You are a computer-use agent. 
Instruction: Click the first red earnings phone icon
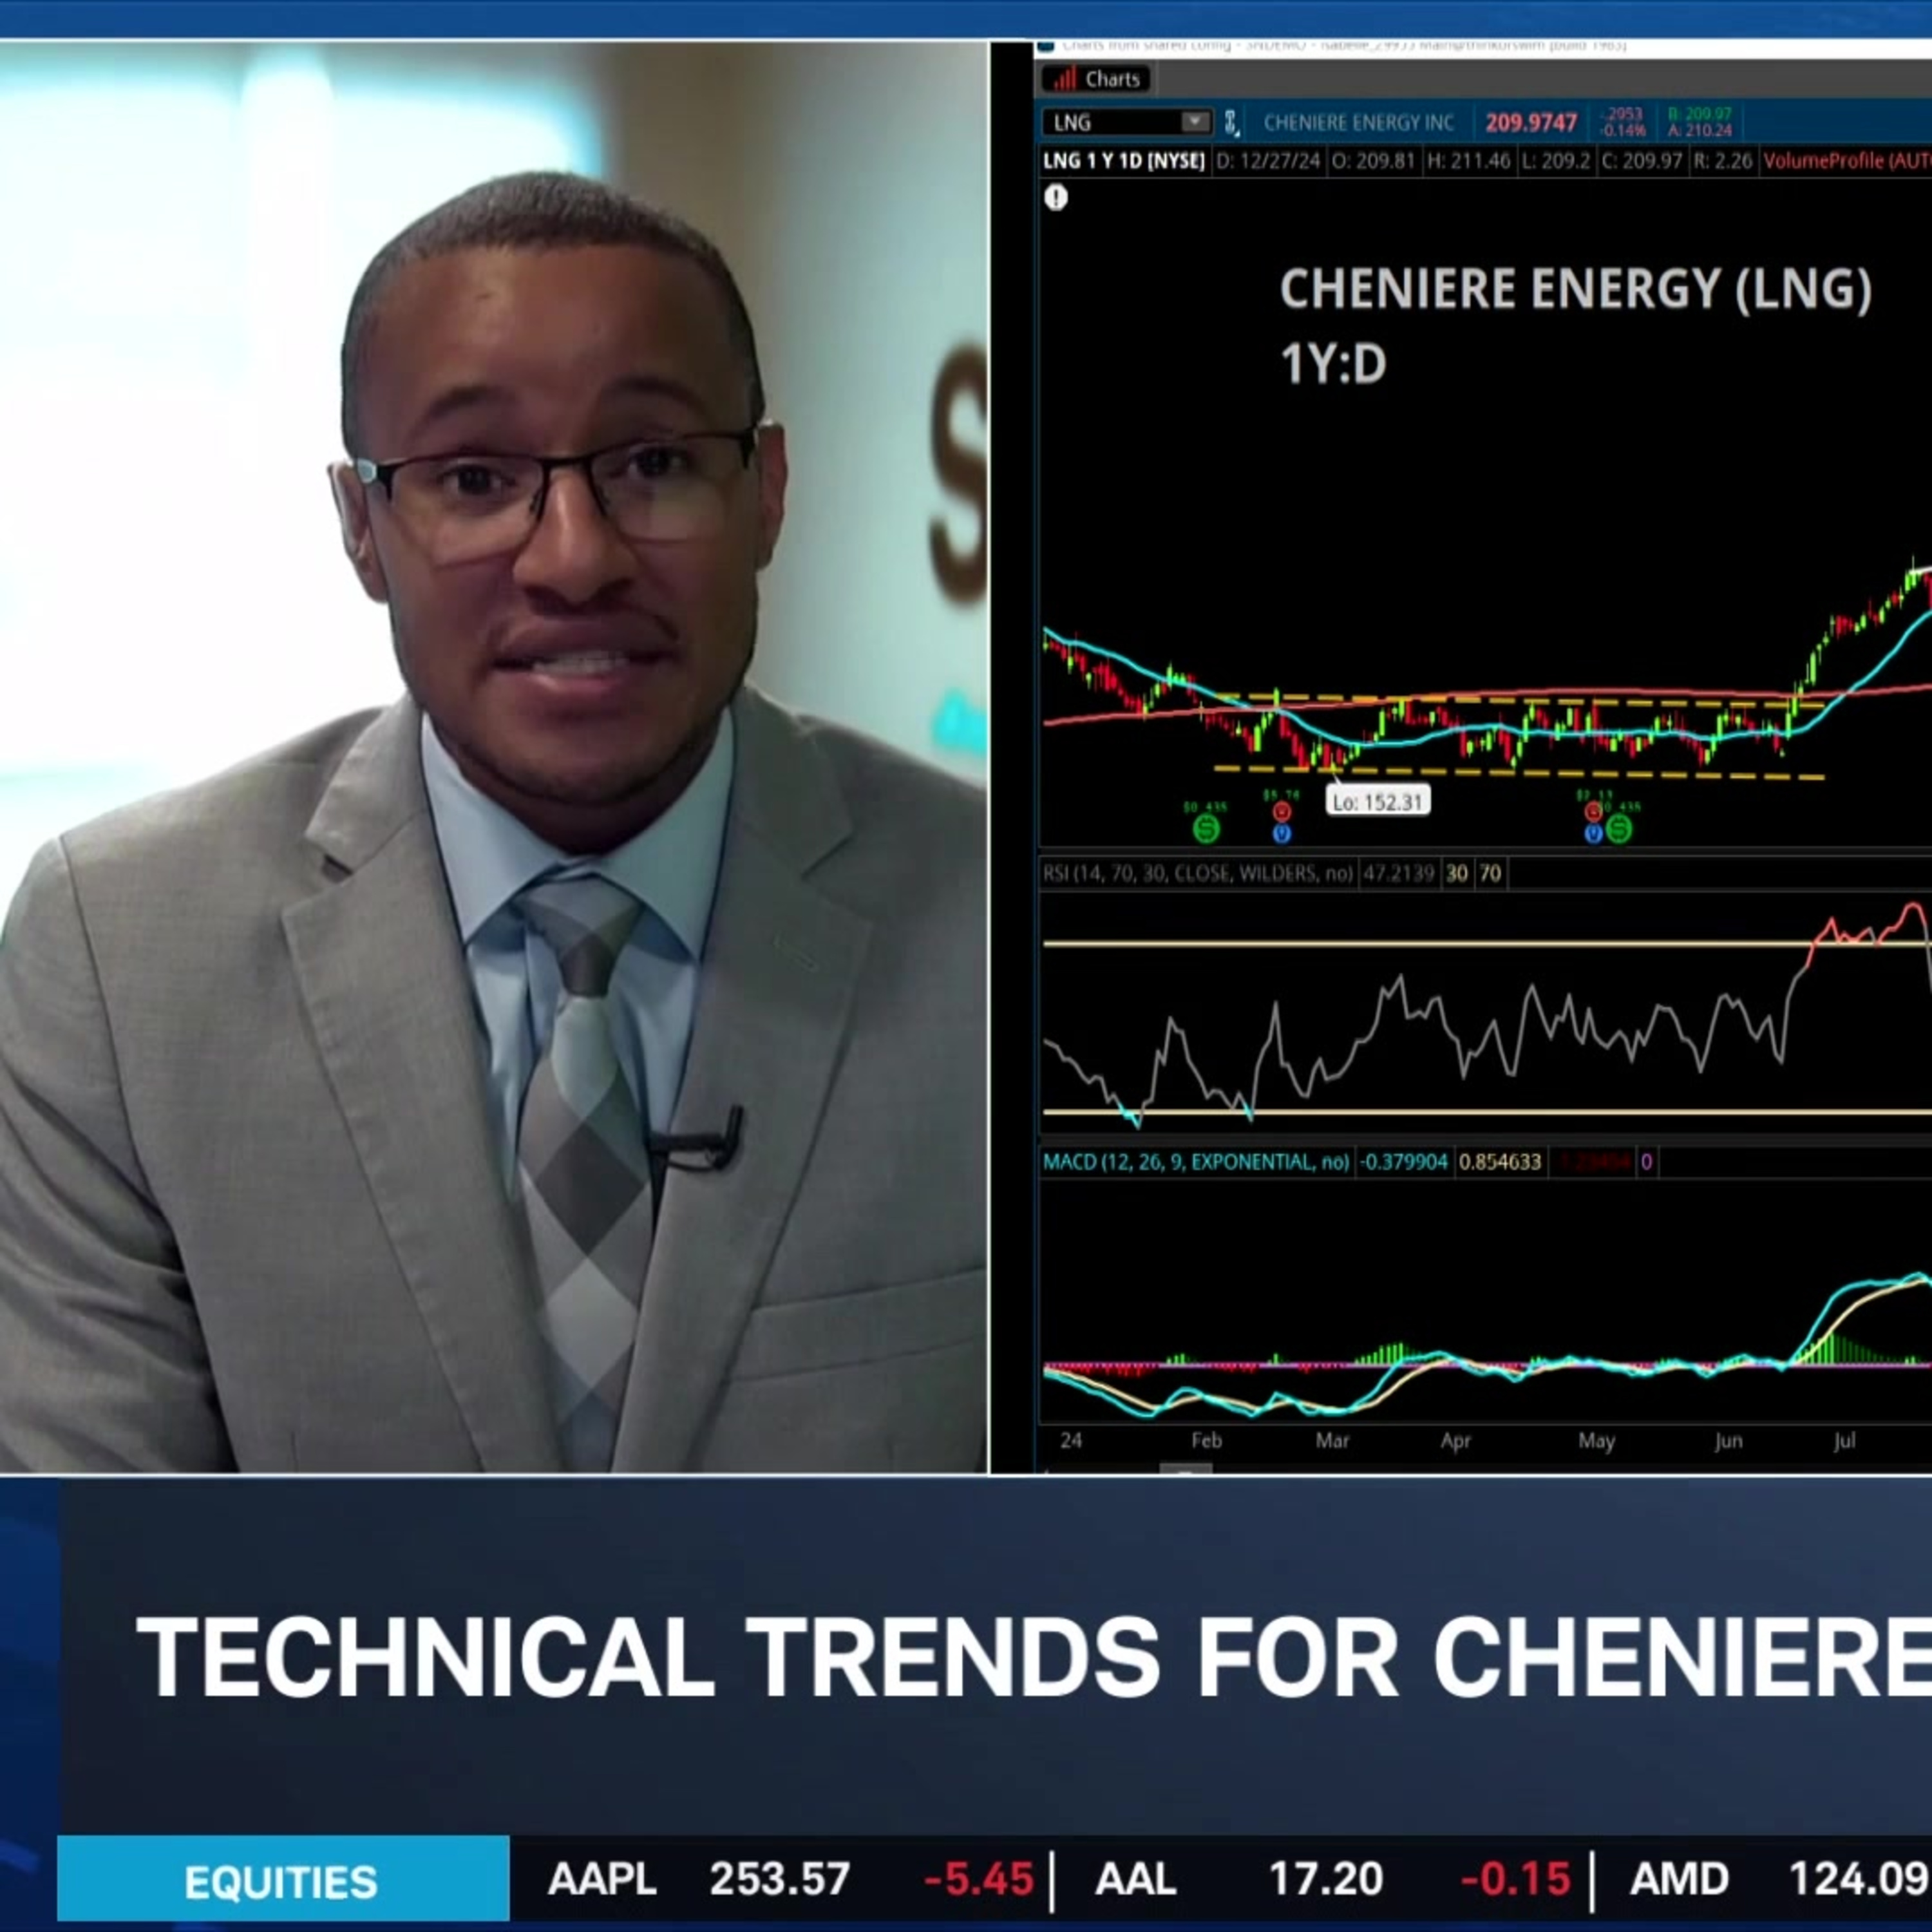tap(1281, 812)
